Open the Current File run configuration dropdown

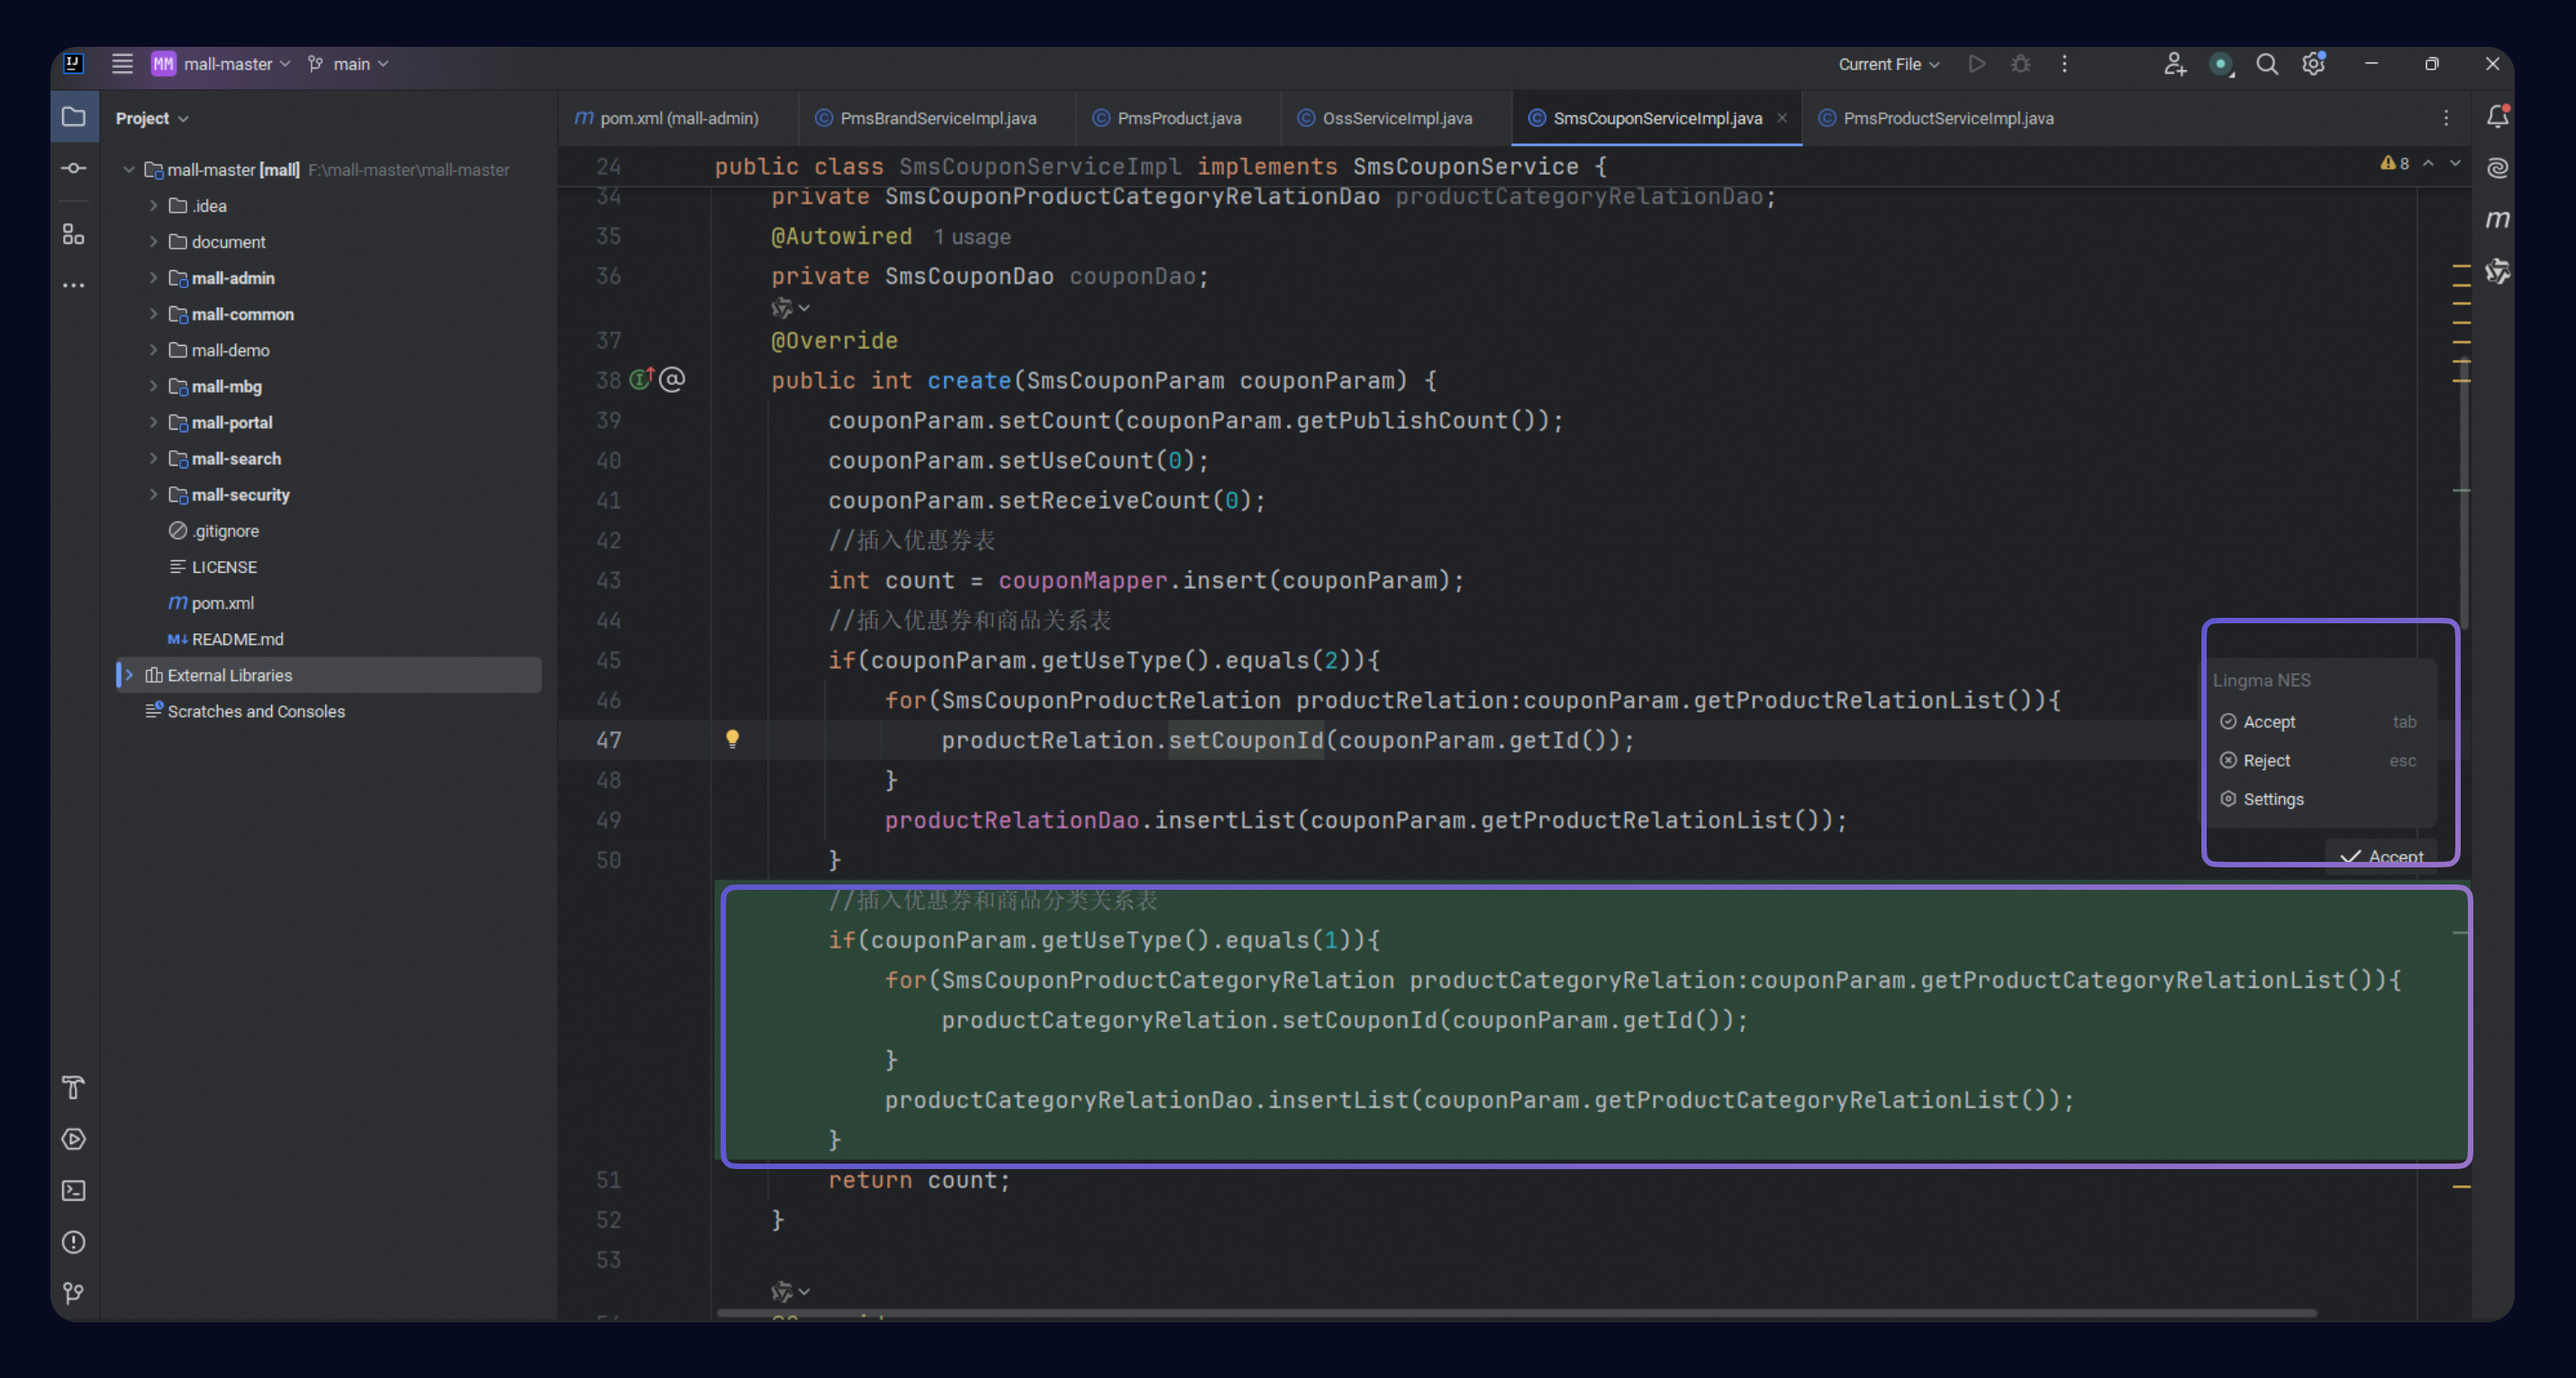point(1888,64)
